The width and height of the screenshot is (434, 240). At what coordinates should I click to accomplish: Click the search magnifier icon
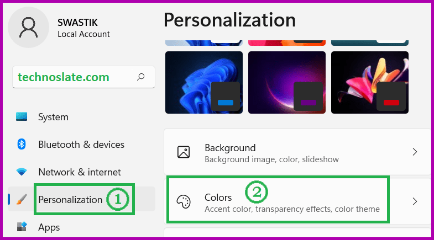tap(140, 77)
